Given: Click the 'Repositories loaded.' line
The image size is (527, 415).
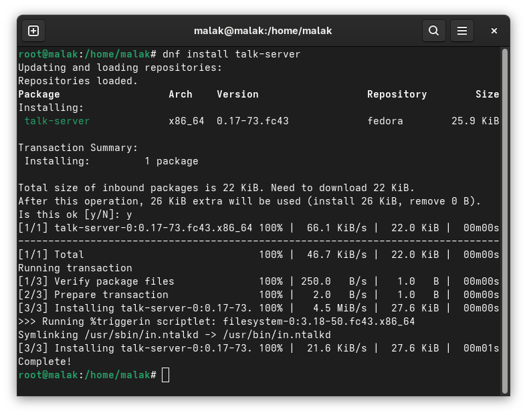Looking at the screenshot, I should click(78, 81).
